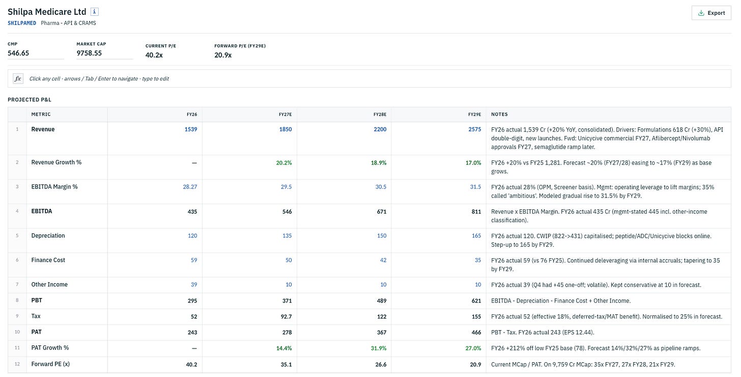Click the fx formula icon
The width and height of the screenshot is (741, 377).
(18, 78)
